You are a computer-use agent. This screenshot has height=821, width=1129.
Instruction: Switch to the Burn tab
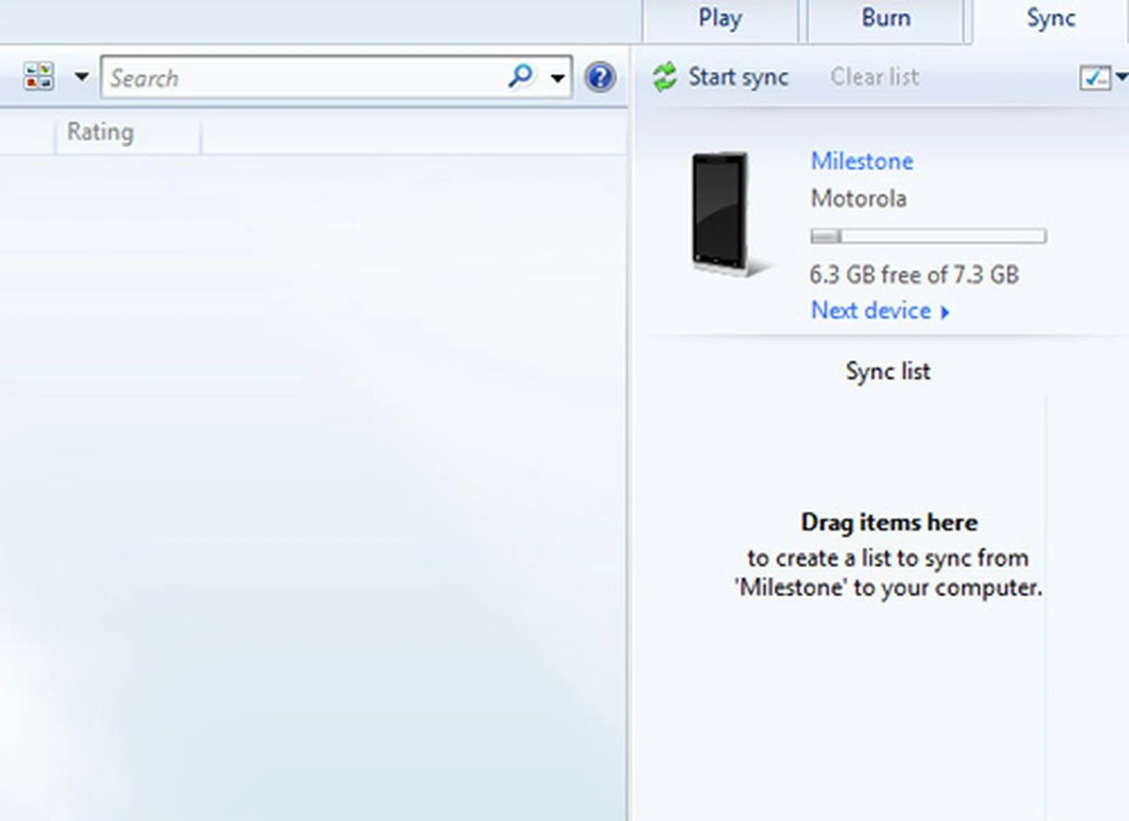coord(886,18)
